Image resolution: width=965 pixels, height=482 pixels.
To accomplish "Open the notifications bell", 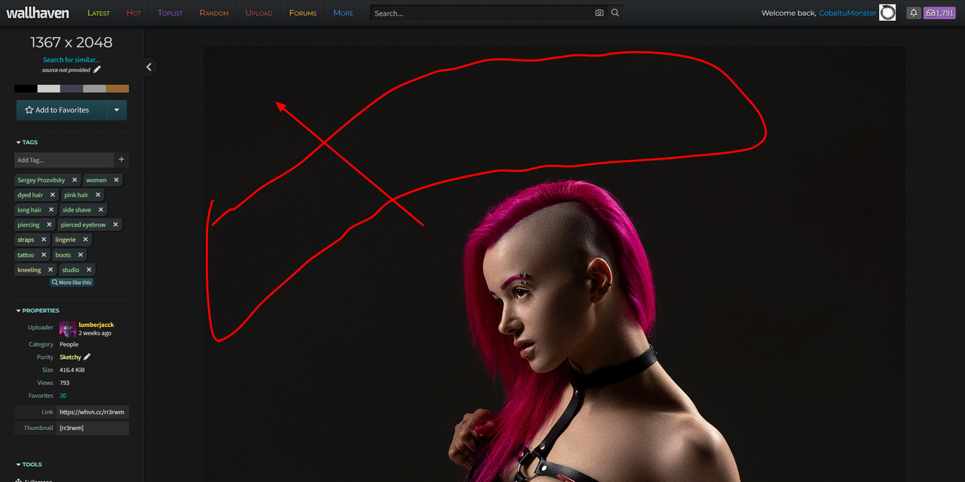I will pos(914,13).
